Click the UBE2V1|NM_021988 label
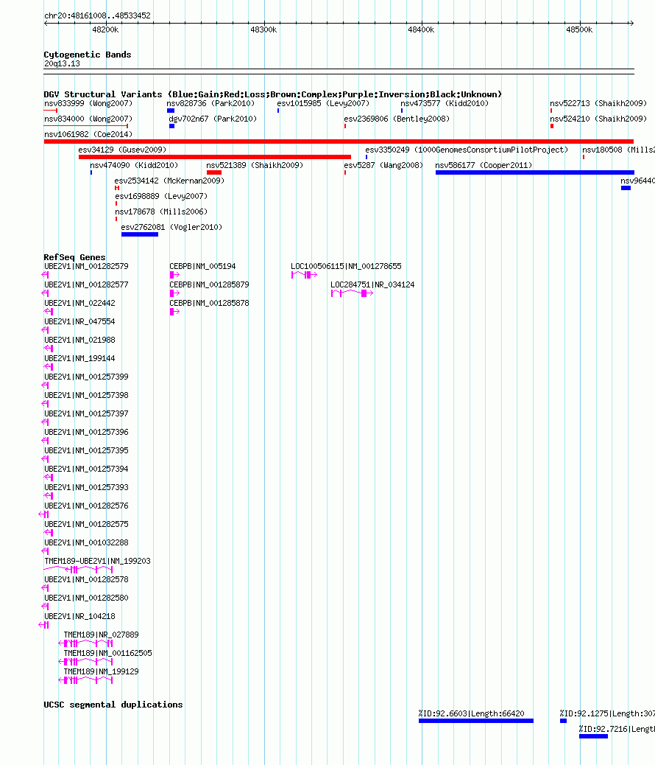The width and height of the screenshot is (655, 765). click(79, 340)
